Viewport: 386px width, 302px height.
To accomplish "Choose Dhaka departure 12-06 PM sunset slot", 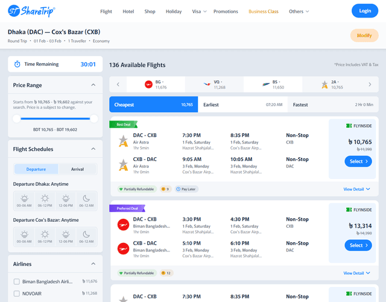I will pos(66,201).
